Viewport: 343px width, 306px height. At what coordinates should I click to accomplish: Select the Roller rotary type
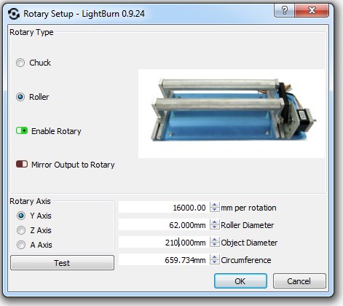[x=20, y=97]
